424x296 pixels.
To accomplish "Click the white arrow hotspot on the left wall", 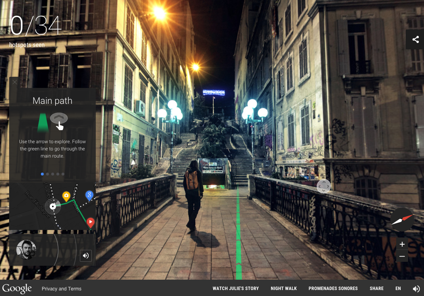I will click(x=133, y=162).
